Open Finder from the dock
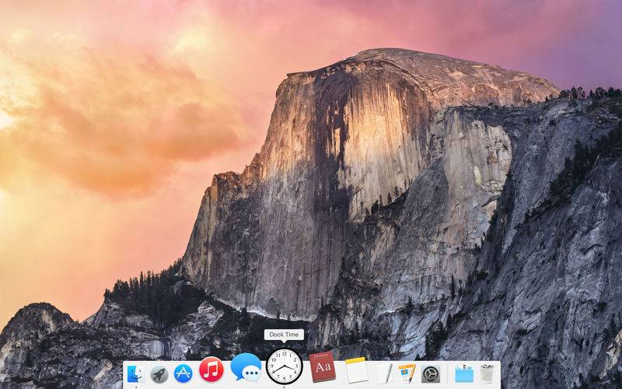 point(135,374)
